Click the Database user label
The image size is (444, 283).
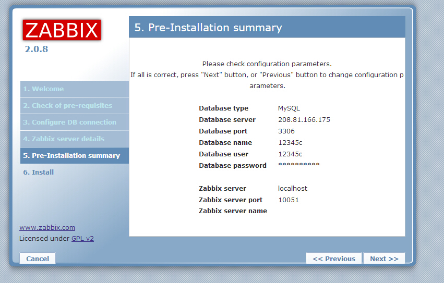(223, 154)
